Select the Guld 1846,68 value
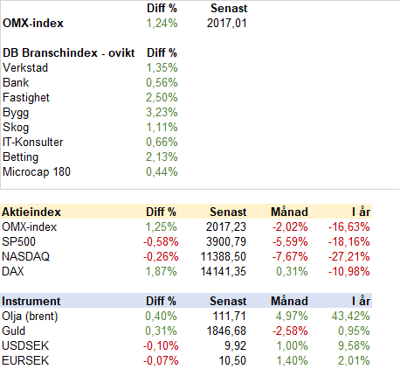 pyautogui.click(x=226, y=331)
